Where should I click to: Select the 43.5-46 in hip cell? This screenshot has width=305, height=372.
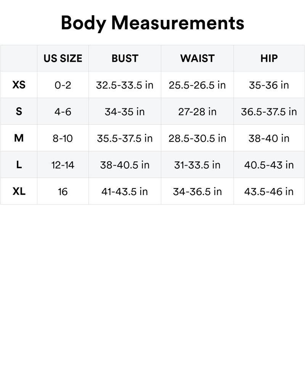pyautogui.click(x=269, y=191)
